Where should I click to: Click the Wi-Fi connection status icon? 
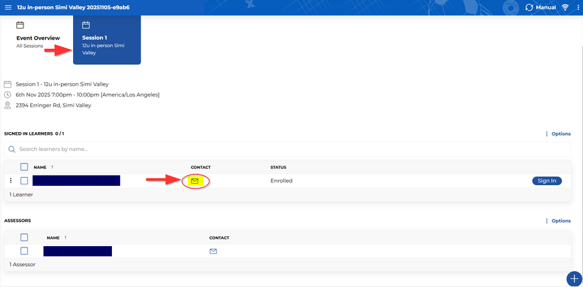565,7
